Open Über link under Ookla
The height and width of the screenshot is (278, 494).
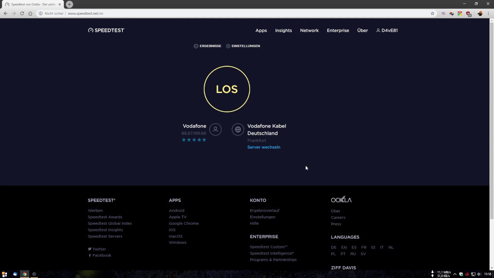pyautogui.click(x=335, y=211)
